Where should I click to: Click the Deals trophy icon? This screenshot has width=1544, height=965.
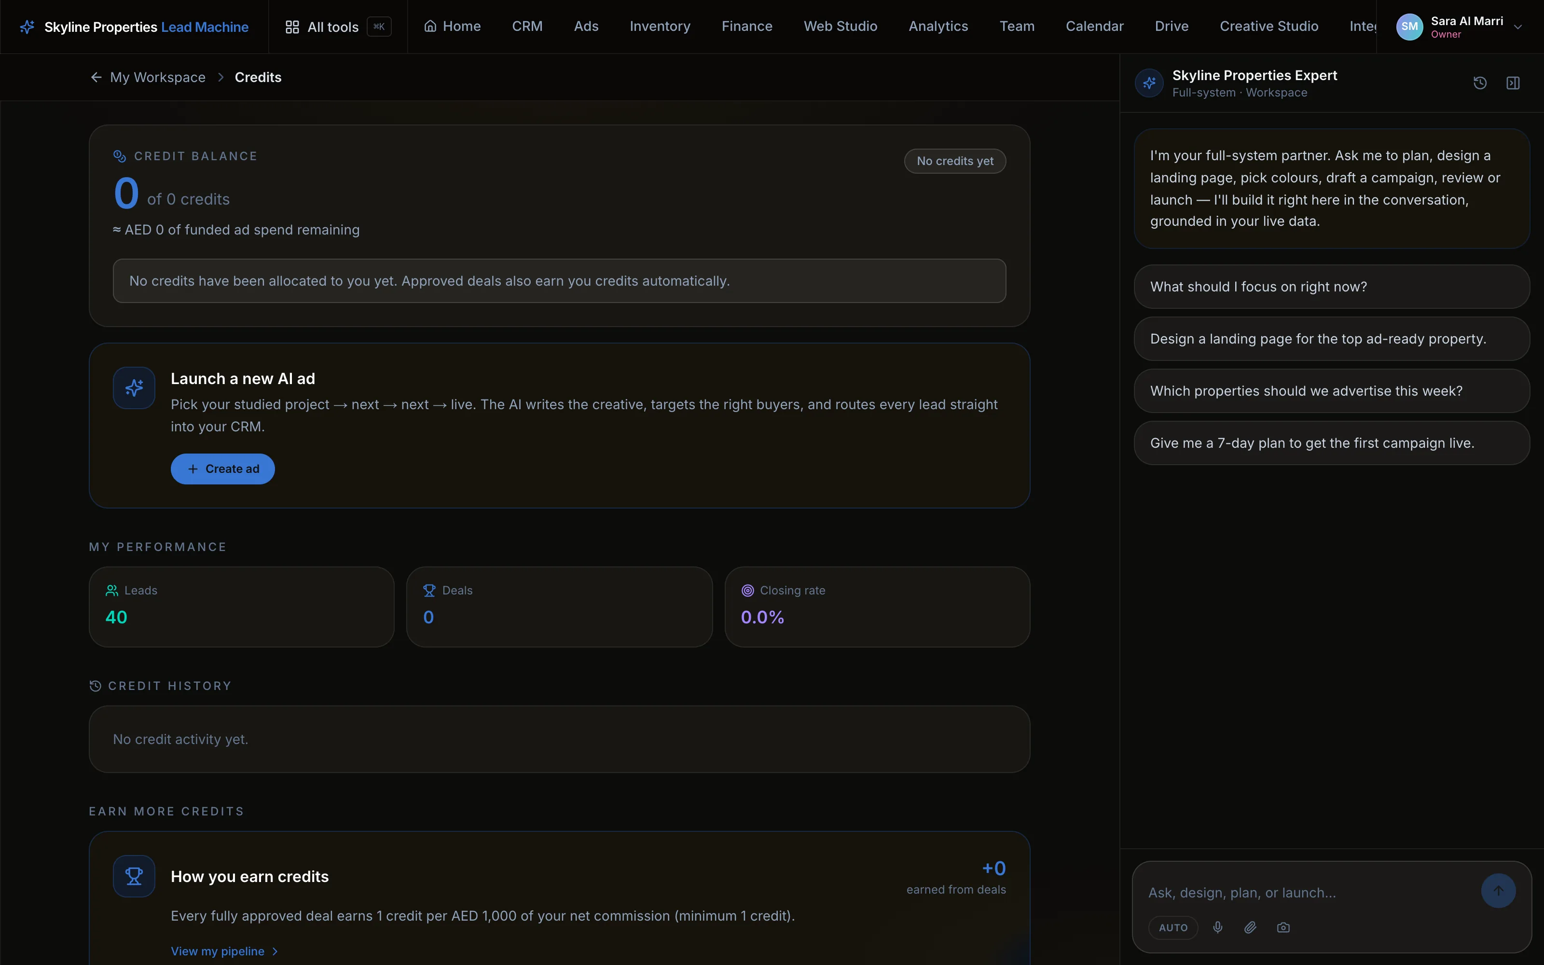(x=429, y=591)
